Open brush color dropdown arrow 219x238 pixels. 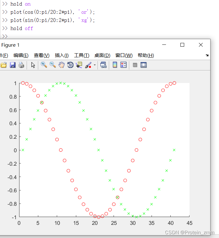94,65
